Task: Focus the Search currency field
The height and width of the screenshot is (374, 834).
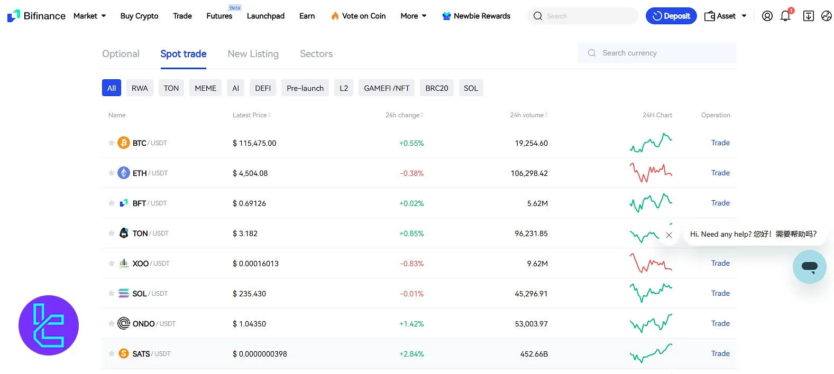Action: 657,53
